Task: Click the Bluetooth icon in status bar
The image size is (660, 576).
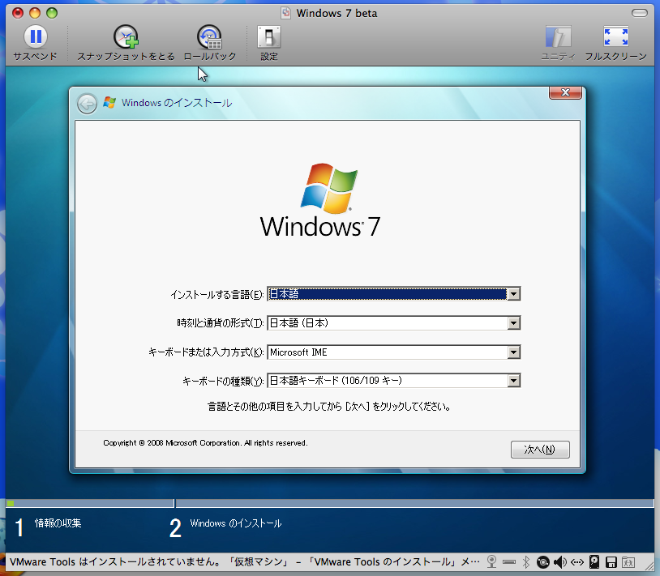Action: tap(525, 561)
